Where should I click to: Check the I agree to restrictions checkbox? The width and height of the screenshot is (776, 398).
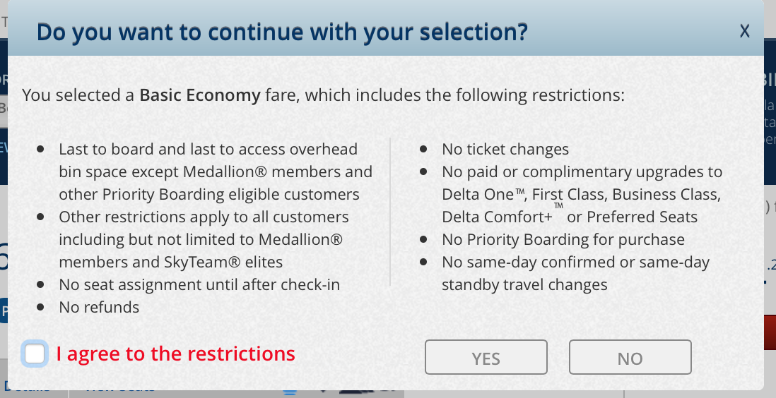pos(35,354)
